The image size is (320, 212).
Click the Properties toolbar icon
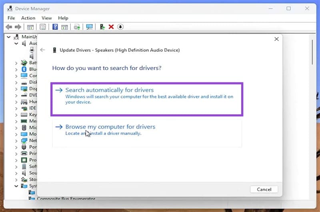pos(42,27)
